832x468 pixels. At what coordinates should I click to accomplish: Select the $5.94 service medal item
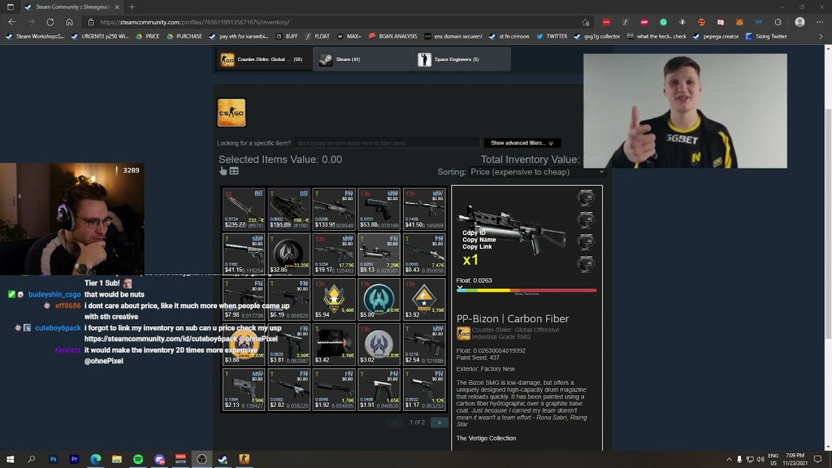click(334, 300)
